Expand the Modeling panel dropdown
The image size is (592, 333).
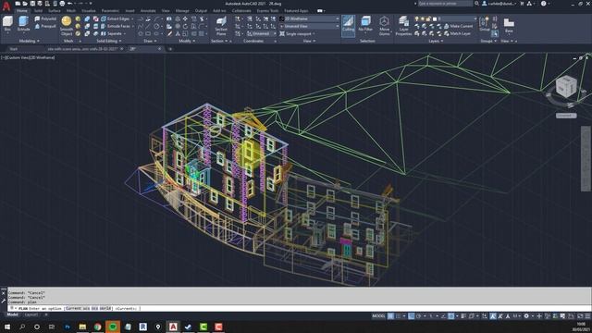click(x=29, y=41)
